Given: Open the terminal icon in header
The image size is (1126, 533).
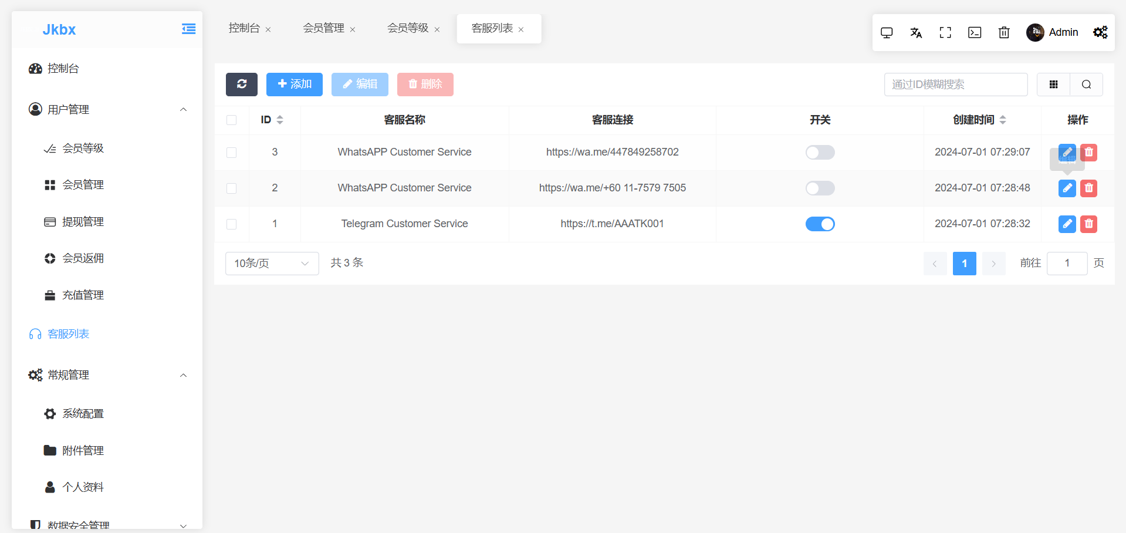Looking at the screenshot, I should (975, 33).
